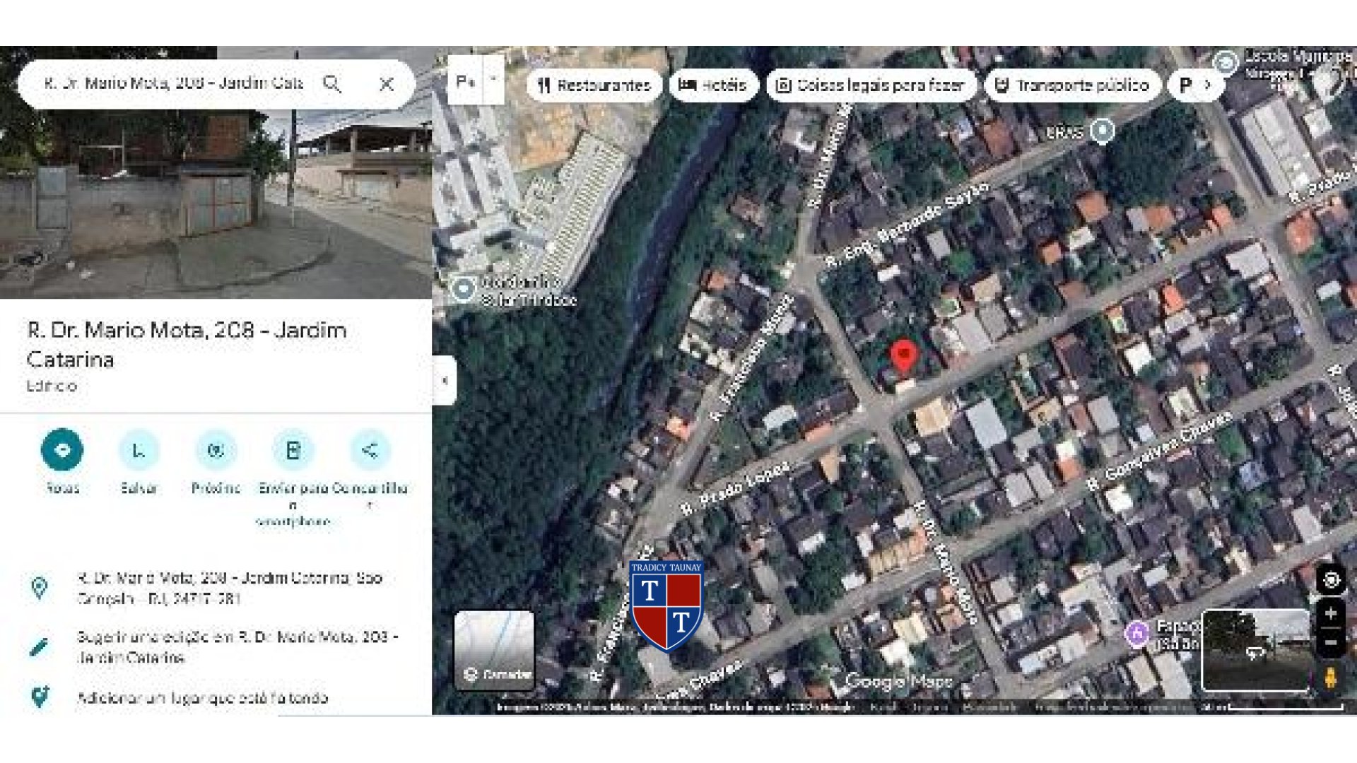The height and width of the screenshot is (763, 1357).
Task: Open the Próximo nearby icon
Action: click(x=216, y=450)
